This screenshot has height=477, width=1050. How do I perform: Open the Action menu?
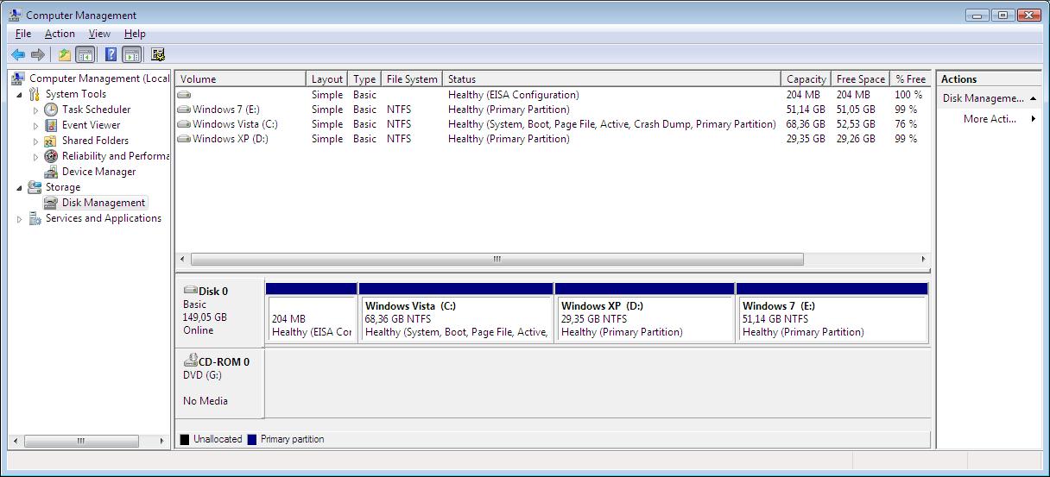point(60,34)
